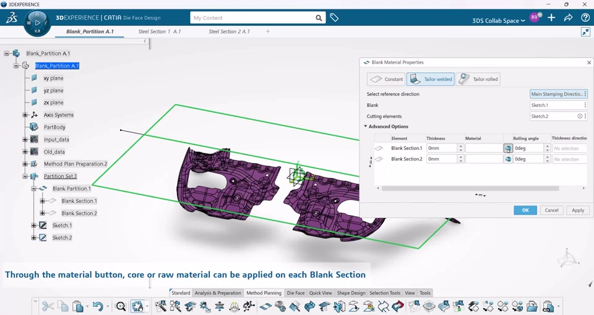Click the Cutting elements Sketch.2 field
Screen dimensions: 594x315
(558, 116)
